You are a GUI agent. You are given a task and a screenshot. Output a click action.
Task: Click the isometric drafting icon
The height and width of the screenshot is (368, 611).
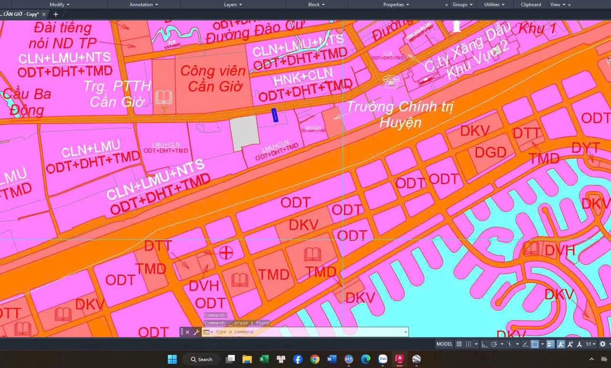[509, 344]
